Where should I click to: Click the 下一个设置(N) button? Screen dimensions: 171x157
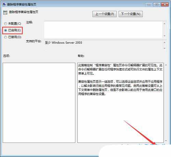(131, 14)
